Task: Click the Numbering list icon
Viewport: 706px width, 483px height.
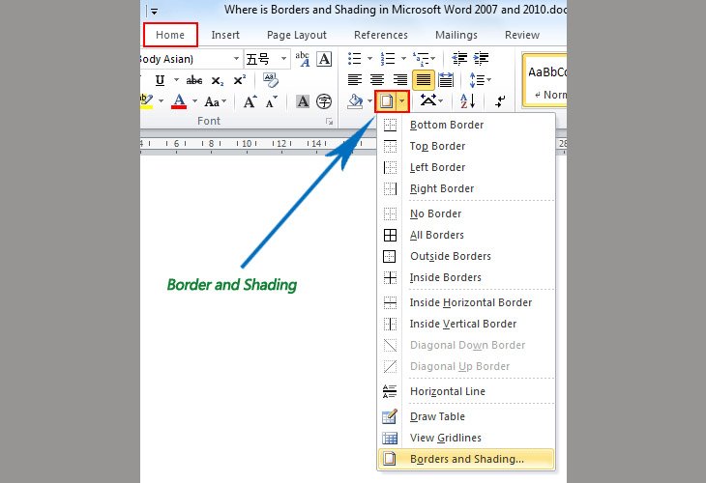Action: point(388,59)
